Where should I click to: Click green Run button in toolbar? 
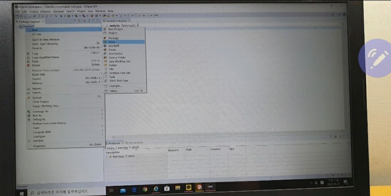[68, 16]
